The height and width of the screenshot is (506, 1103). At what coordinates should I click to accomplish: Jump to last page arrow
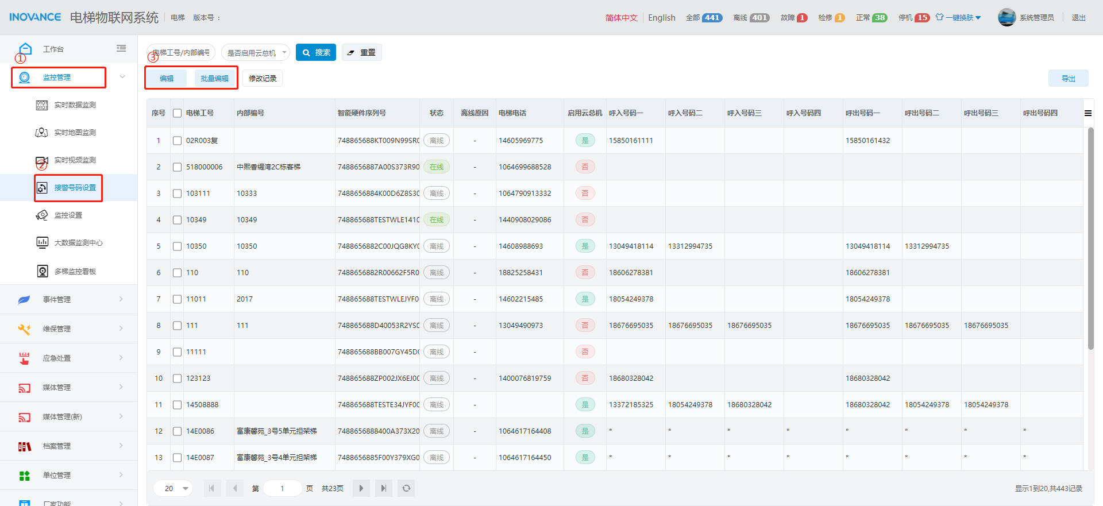click(x=383, y=488)
